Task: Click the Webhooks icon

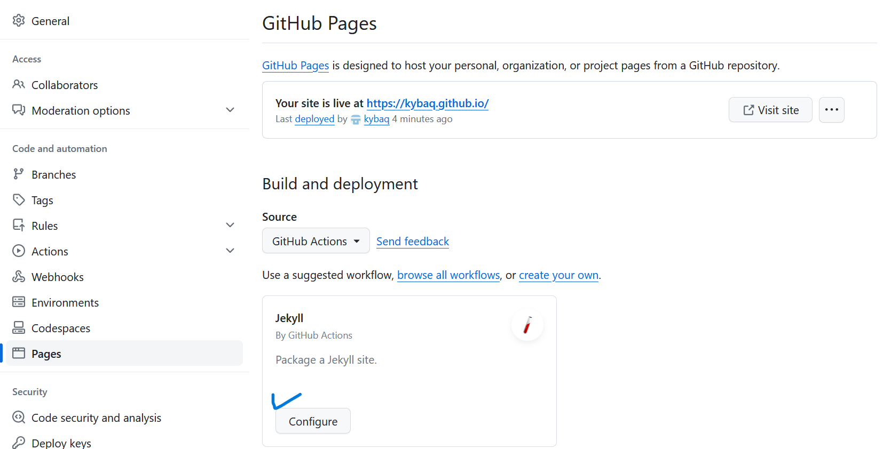Action: coord(19,277)
